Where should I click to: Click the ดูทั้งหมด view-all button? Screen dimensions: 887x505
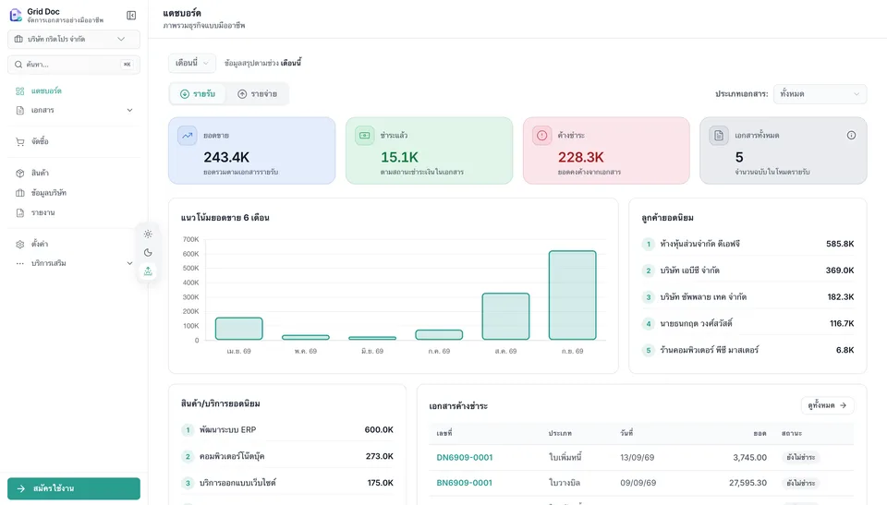pos(827,405)
